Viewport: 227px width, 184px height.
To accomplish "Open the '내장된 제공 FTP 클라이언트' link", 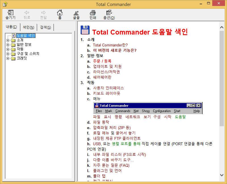I will [x=117, y=138].
